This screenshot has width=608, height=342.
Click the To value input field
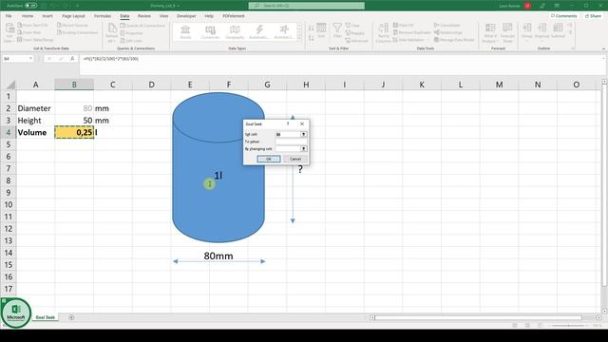(x=292, y=142)
